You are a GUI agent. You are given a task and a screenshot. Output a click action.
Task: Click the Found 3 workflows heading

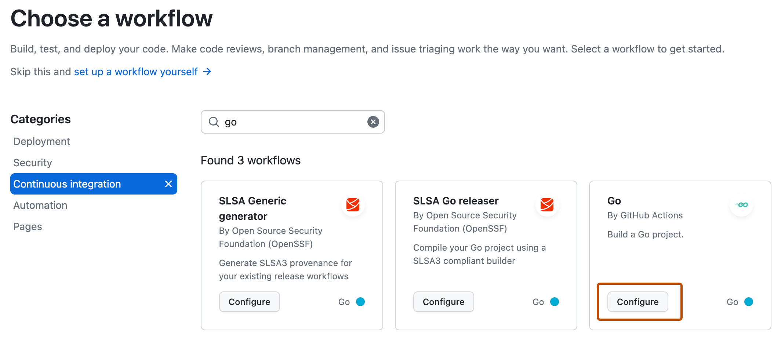(251, 160)
